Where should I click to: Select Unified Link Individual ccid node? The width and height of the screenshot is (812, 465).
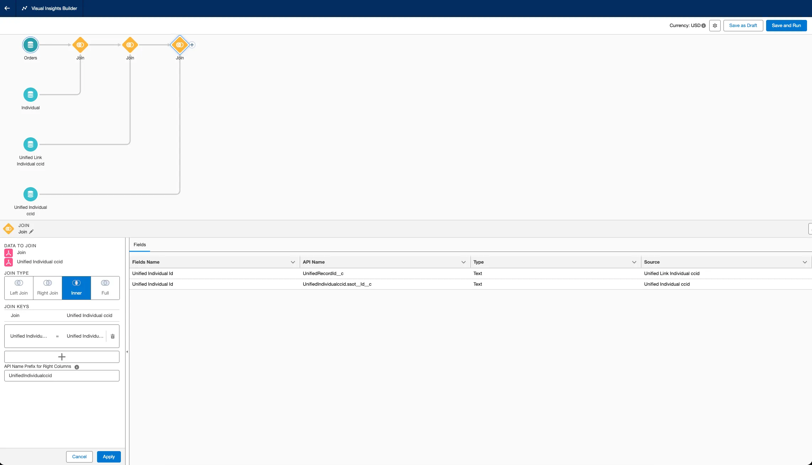(31, 144)
